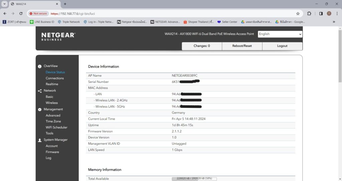Open the NETGEAR Advance bookmark
The image size is (342, 181).
pos(165,22)
